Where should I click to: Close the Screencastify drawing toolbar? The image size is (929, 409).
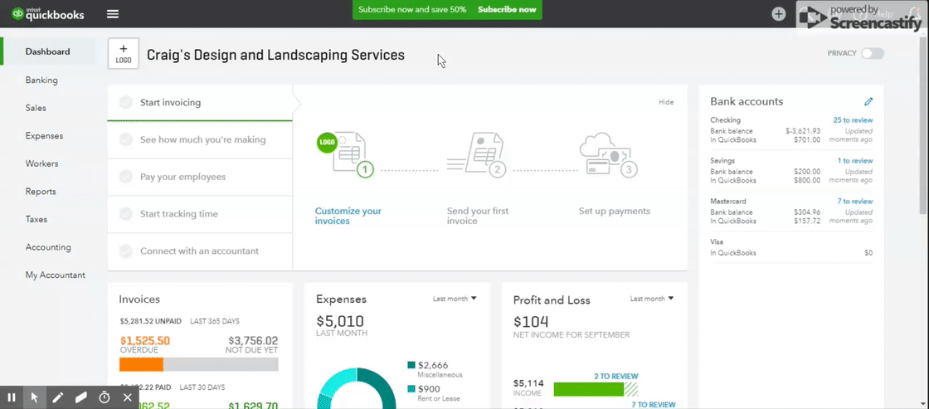[x=128, y=397]
